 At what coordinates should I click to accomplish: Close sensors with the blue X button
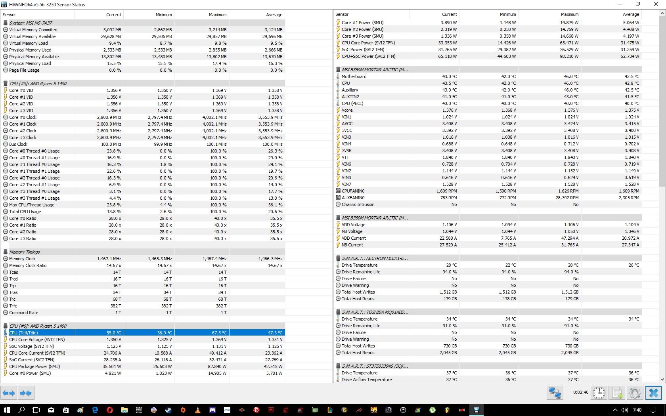654,393
